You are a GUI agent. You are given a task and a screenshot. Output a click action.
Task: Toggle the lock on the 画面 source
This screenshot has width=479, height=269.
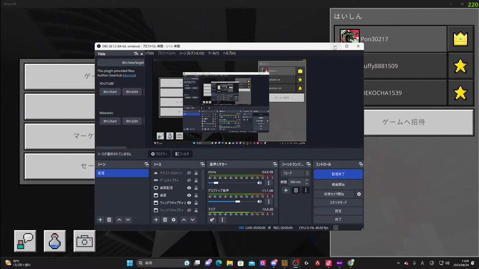(x=196, y=195)
